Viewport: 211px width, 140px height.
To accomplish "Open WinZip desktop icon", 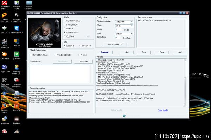I will 17,43.
